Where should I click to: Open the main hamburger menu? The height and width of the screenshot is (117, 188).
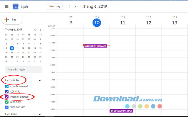[x=6, y=6]
